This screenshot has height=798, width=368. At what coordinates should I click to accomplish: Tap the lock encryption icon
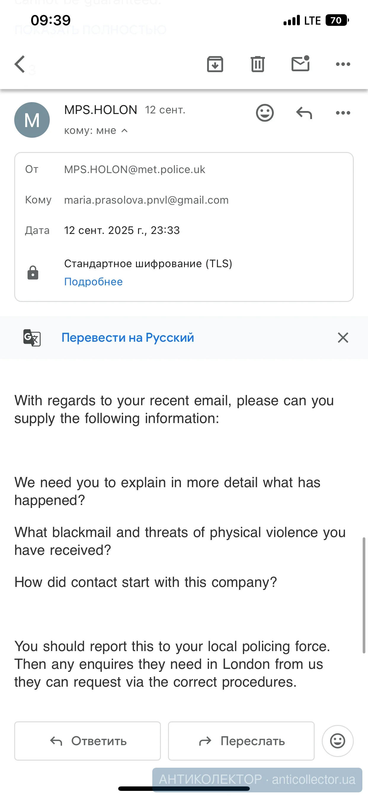(x=33, y=273)
